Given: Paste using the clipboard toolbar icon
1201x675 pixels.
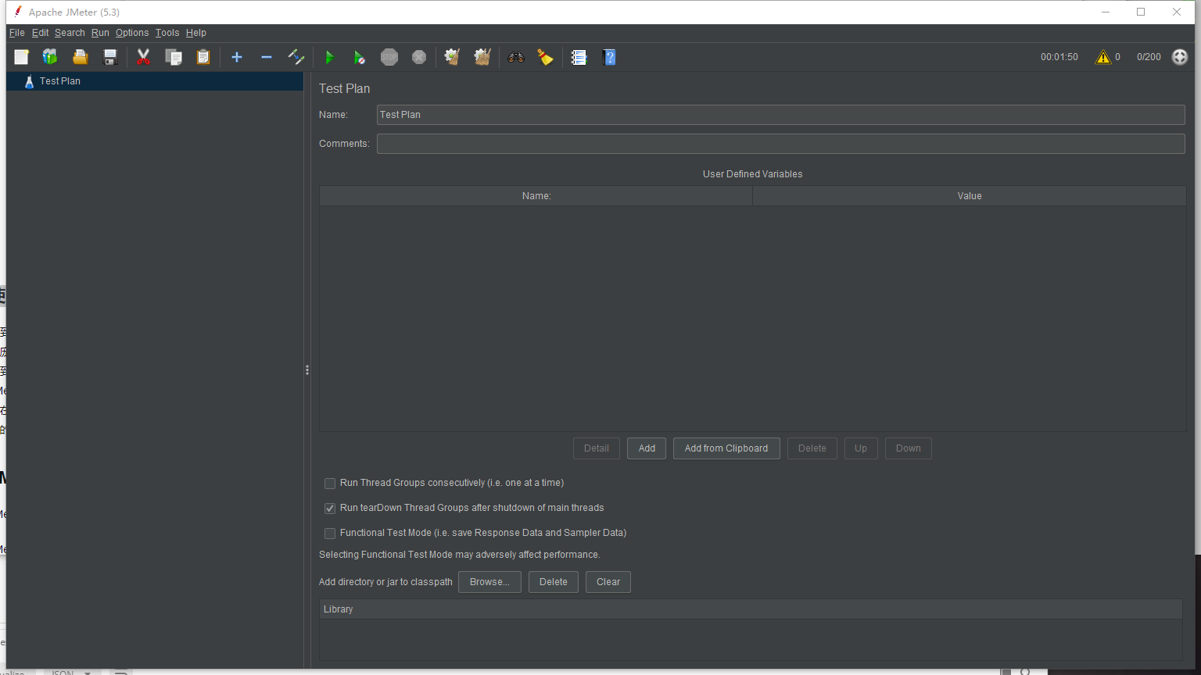Looking at the screenshot, I should coord(203,57).
